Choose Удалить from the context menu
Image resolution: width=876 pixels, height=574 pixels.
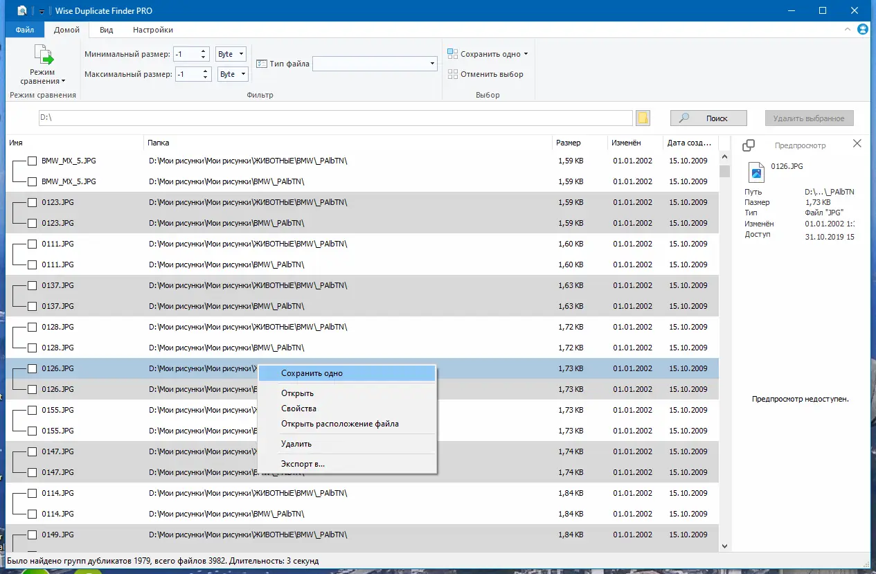[x=347, y=444]
